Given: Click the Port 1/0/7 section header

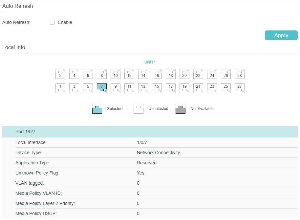Looking at the screenshot, I should point(150,132).
